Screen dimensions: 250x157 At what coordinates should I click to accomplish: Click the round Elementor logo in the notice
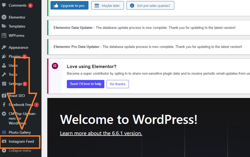(x=55, y=66)
